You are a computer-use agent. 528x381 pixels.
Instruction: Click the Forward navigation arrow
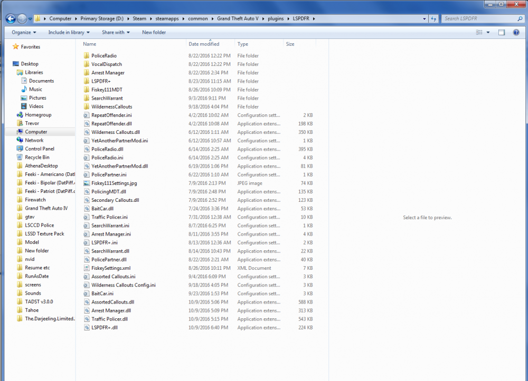(x=22, y=19)
